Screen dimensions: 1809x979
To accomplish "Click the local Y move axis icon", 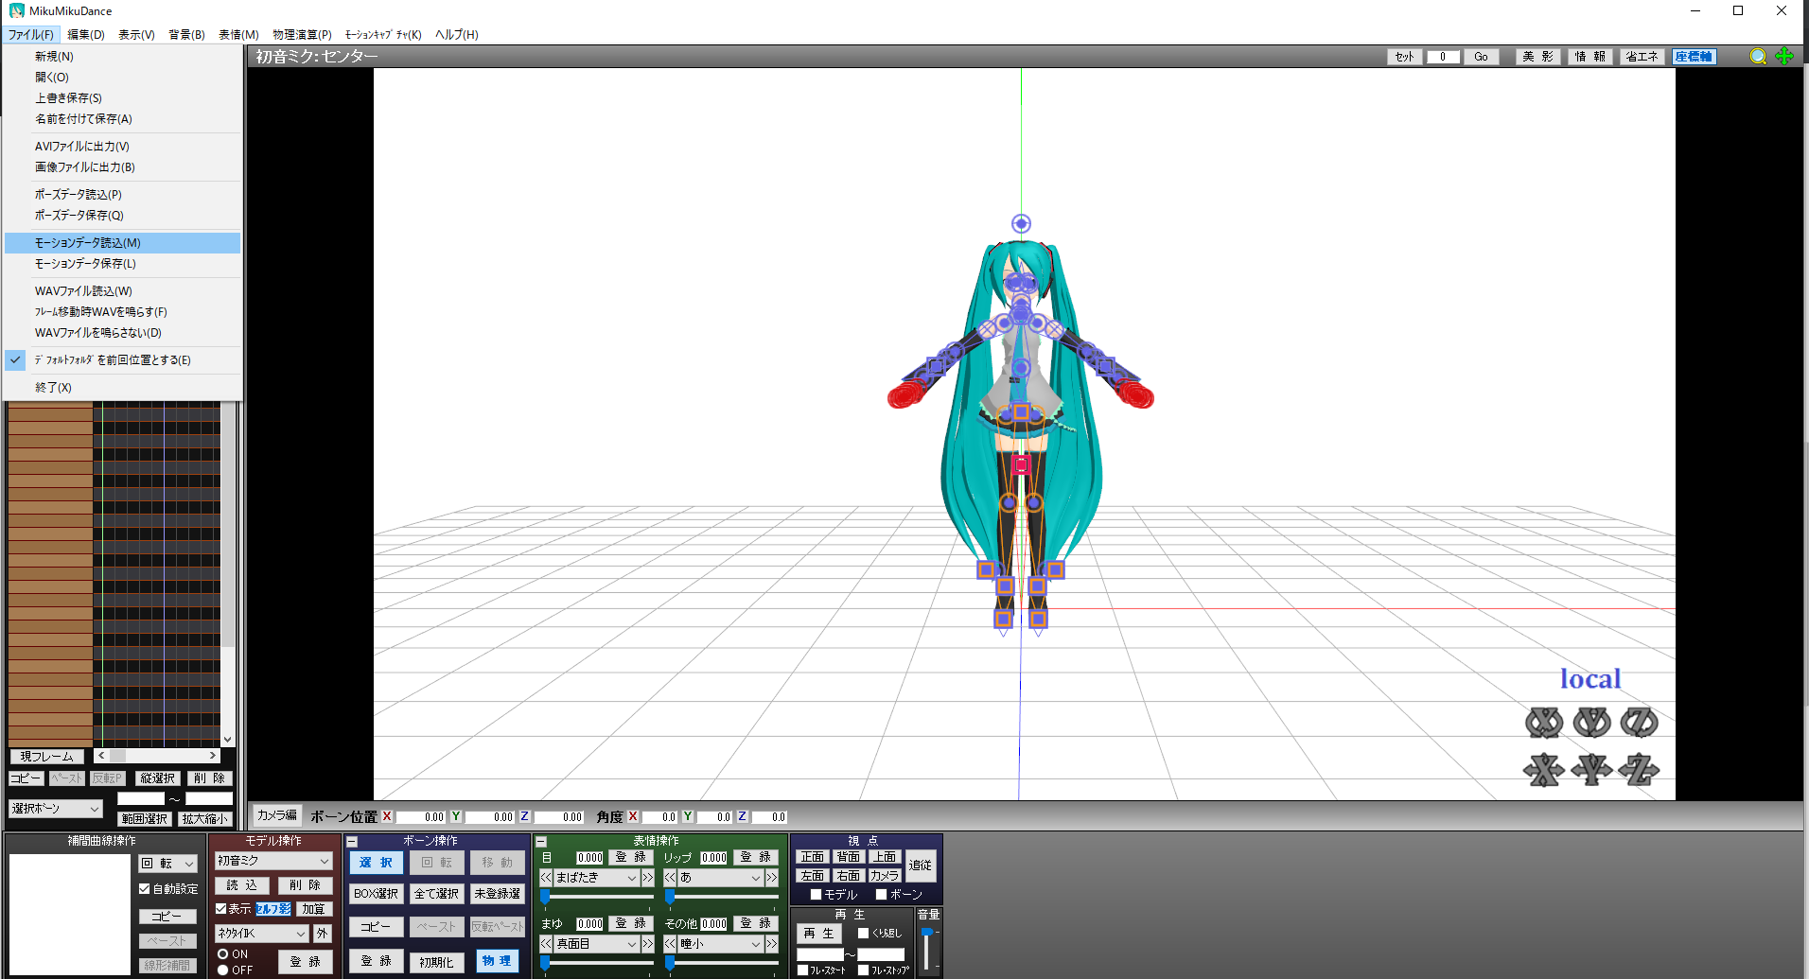I will pyautogui.click(x=1591, y=770).
